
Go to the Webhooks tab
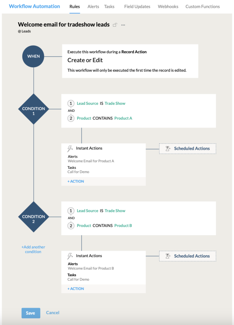click(168, 6)
